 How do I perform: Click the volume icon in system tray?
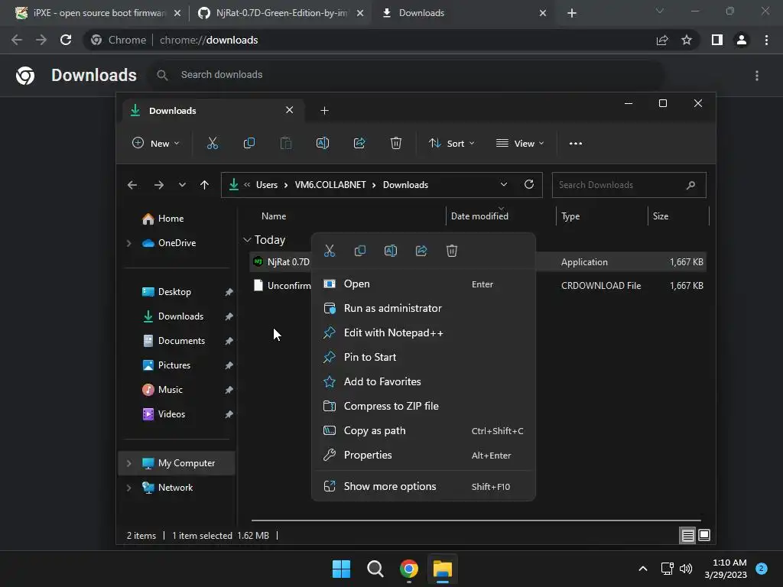coord(686,569)
